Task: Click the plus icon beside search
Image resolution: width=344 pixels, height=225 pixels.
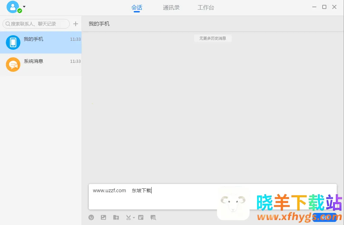Action: click(76, 24)
